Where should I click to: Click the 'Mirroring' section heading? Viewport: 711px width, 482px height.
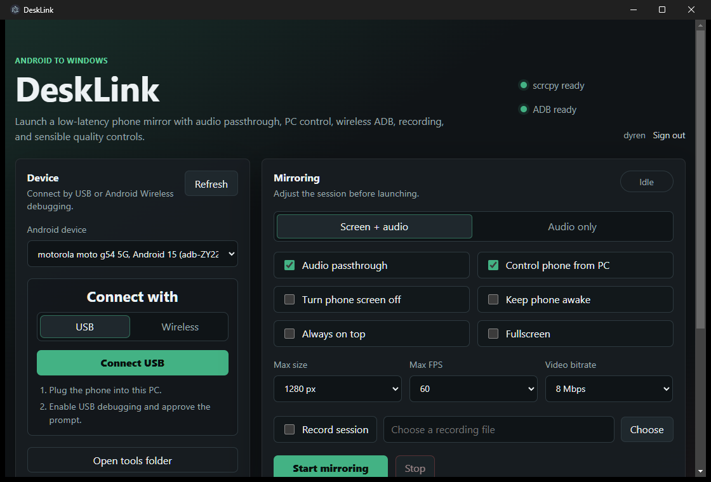tap(296, 178)
